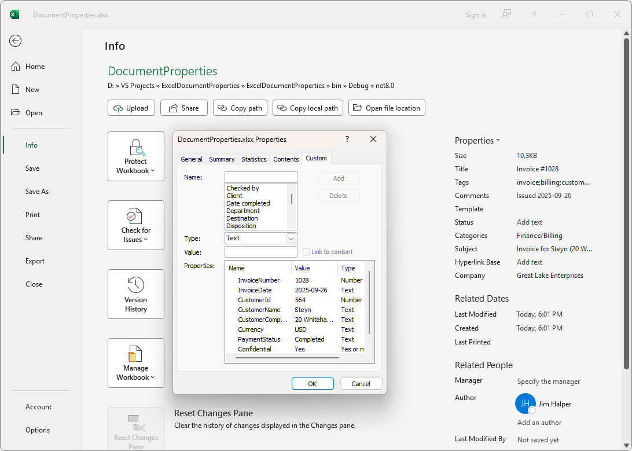Enable Link to content checkbox
The width and height of the screenshot is (632, 451).
click(307, 252)
